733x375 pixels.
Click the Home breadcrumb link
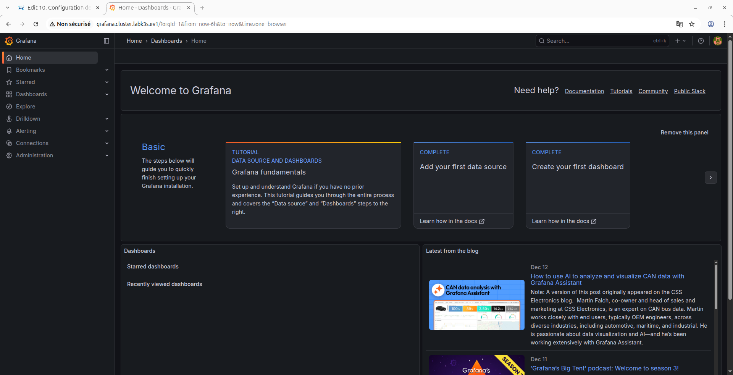click(134, 41)
